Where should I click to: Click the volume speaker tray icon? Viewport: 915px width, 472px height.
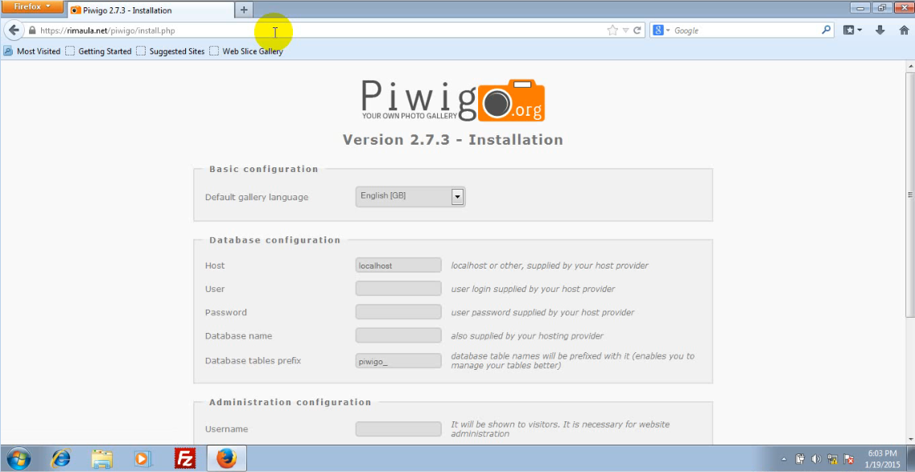click(816, 458)
